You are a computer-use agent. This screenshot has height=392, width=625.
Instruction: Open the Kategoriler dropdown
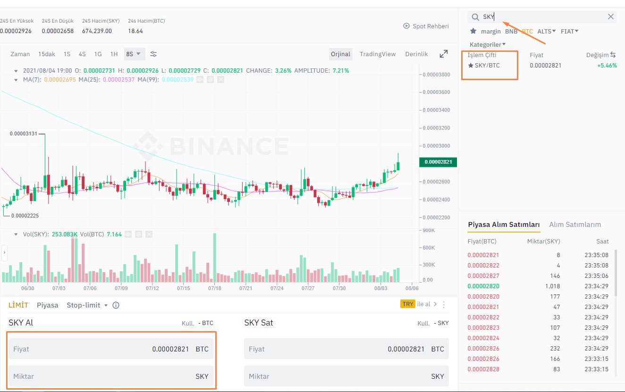tap(487, 44)
